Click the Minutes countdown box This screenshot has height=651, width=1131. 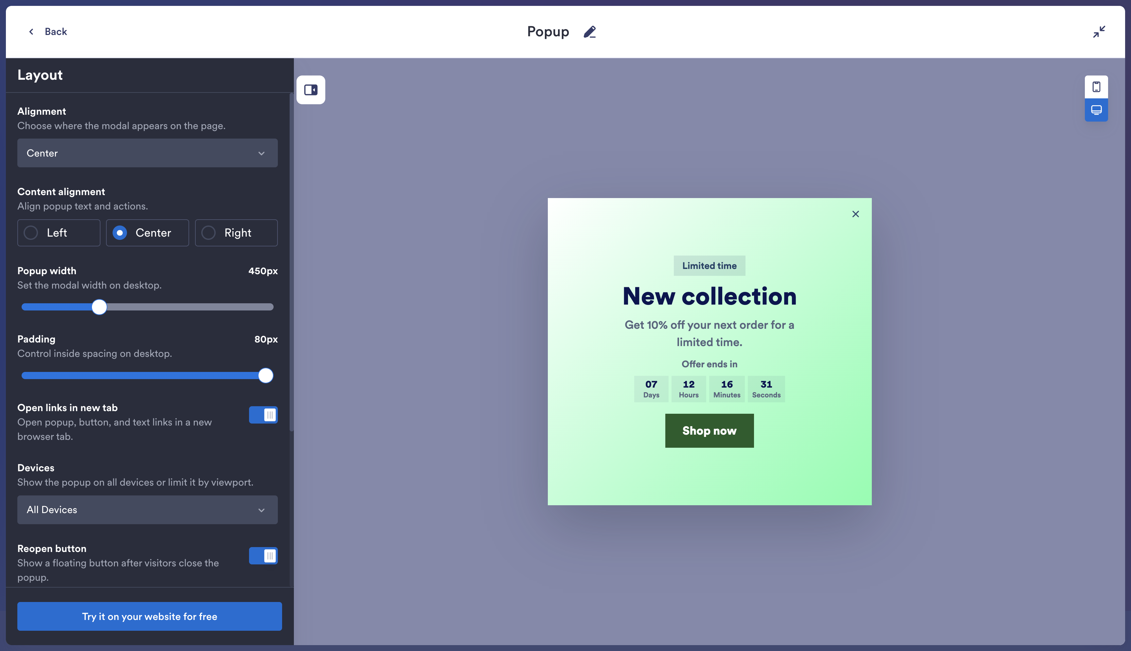pyautogui.click(x=727, y=389)
